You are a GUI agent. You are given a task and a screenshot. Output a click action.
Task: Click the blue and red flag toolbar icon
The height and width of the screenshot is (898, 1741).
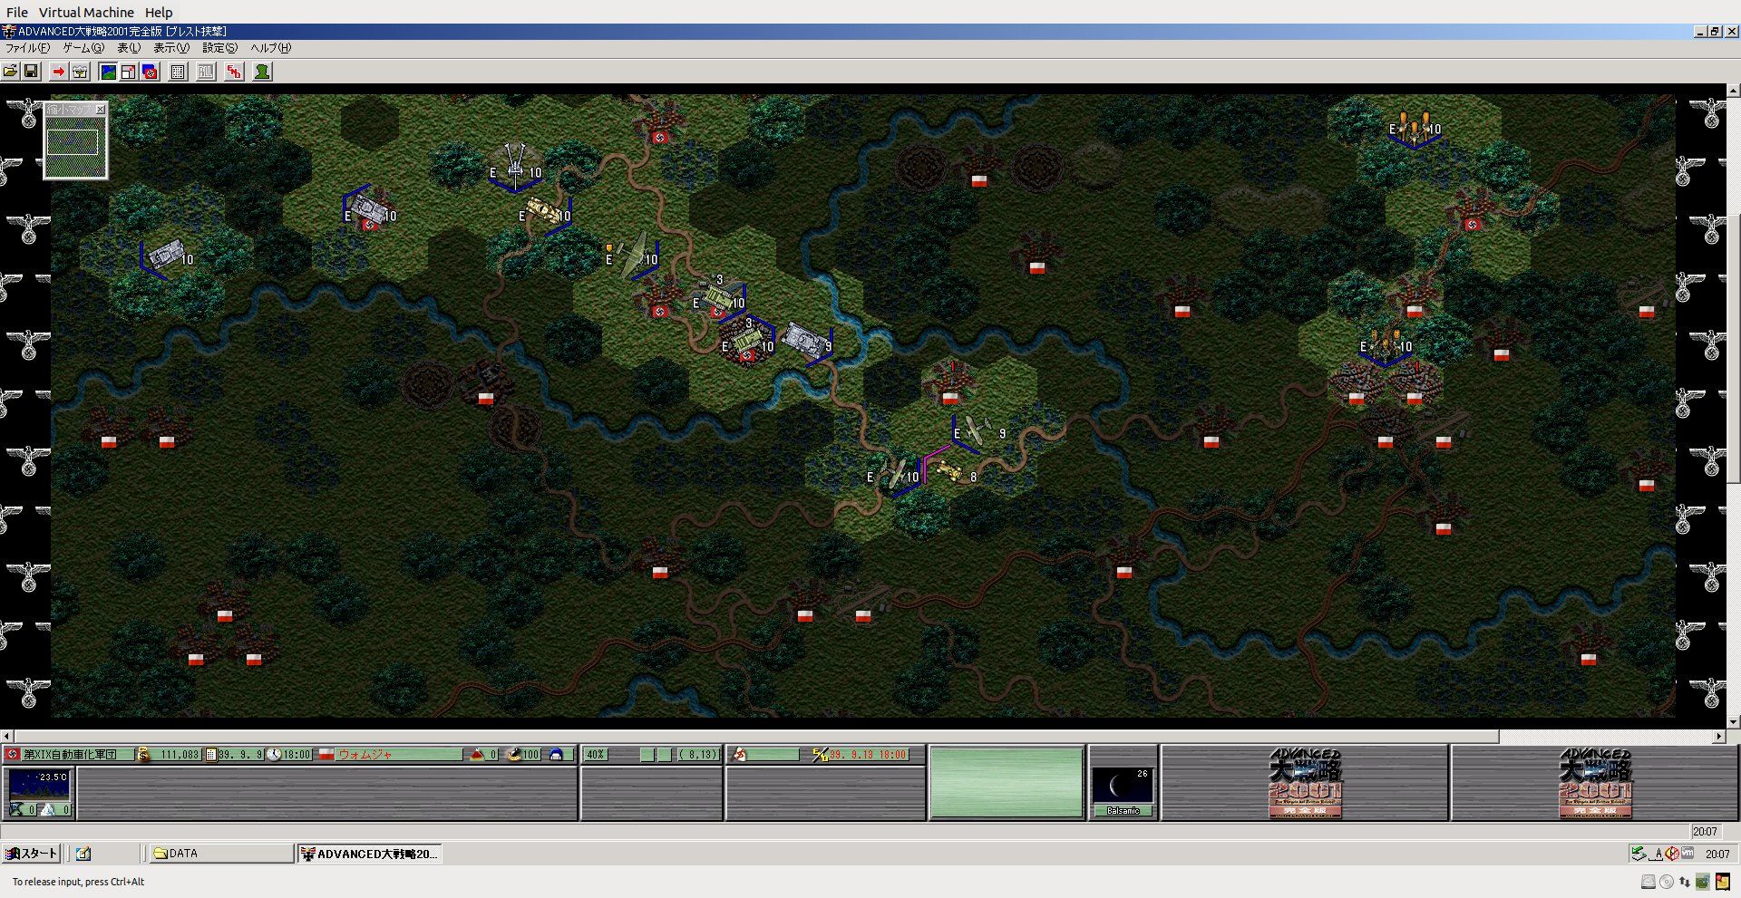[x=150, y=72]
